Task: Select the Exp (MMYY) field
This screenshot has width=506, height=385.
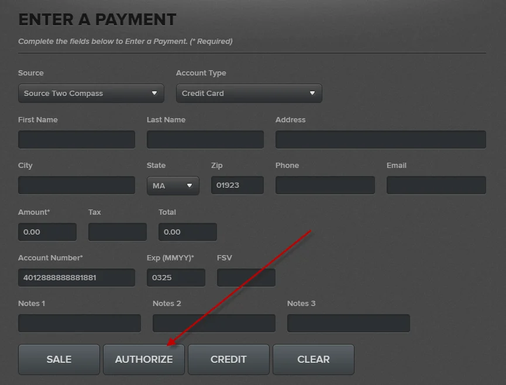Action: 175,277
